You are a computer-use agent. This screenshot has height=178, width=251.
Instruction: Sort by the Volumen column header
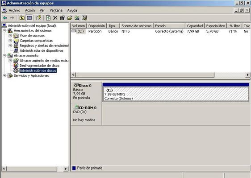click(x=79, y=26)
